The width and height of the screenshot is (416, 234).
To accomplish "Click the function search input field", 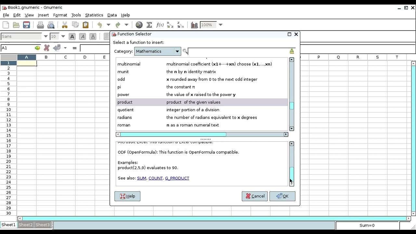I will pyautogui.click(x=238, y=51).
